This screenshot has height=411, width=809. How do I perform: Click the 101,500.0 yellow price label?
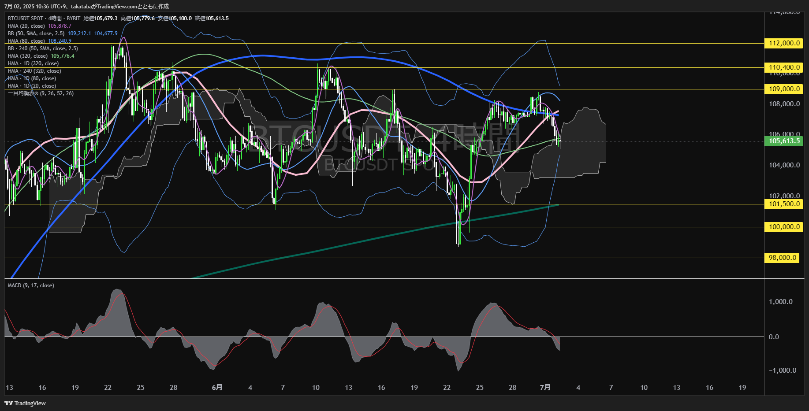point(783,204)
